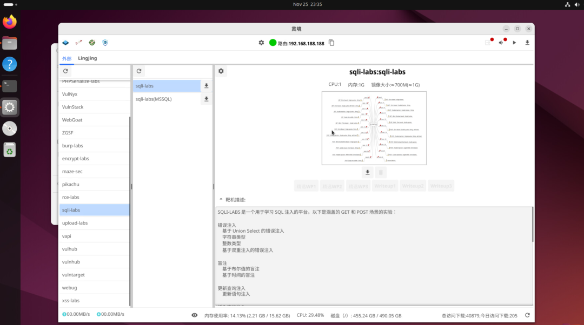Click the red rocket icon in toolbar
Screen dimensions: 584x325
[78, 43]
